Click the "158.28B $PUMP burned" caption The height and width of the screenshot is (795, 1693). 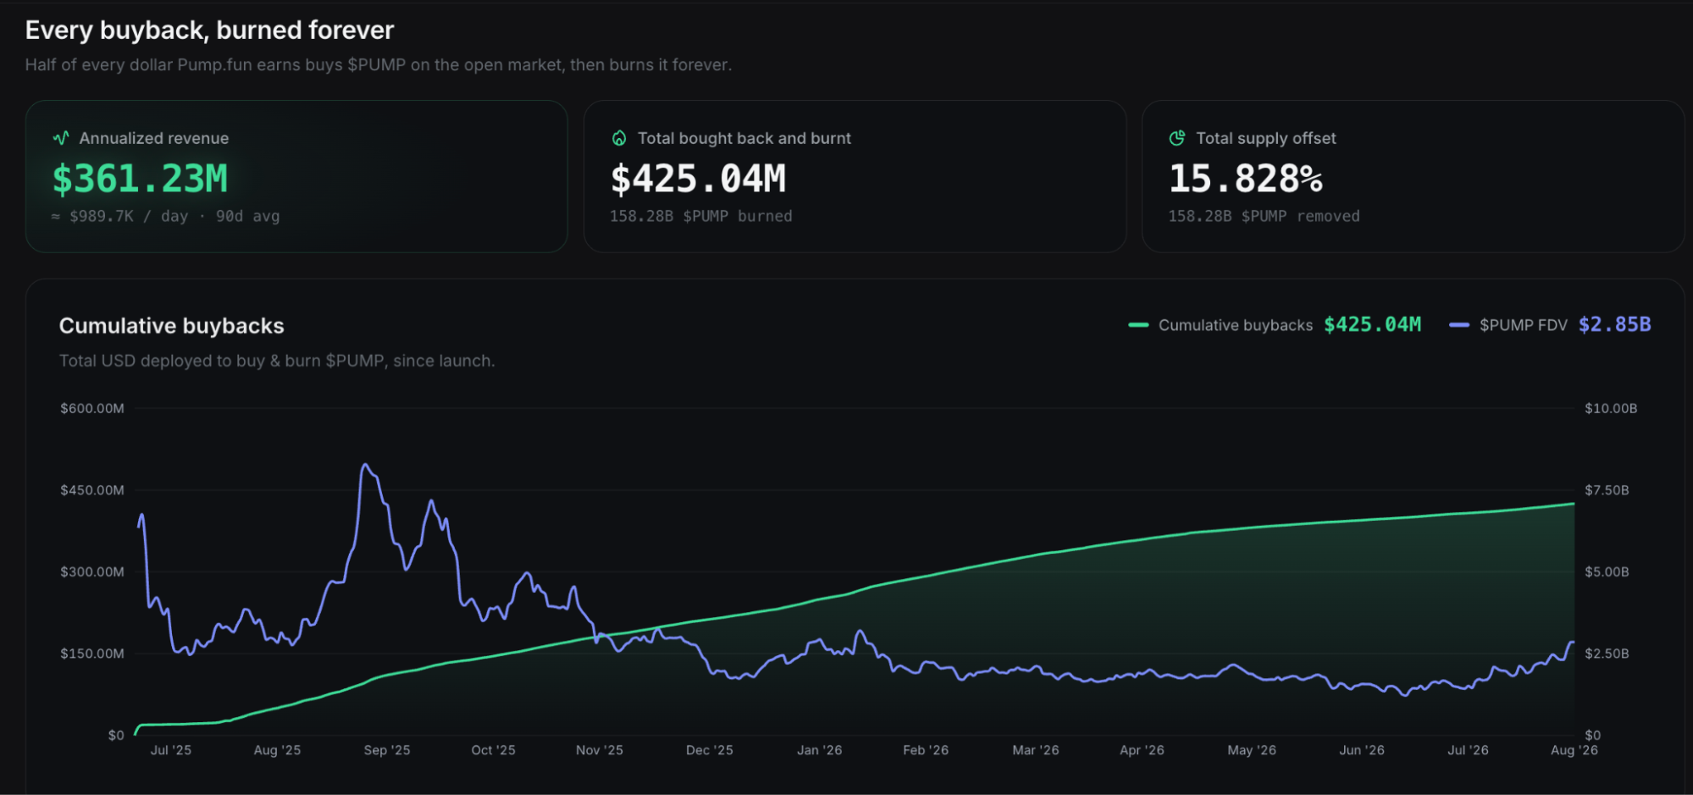pyautogui.click(x=701, y=216)
